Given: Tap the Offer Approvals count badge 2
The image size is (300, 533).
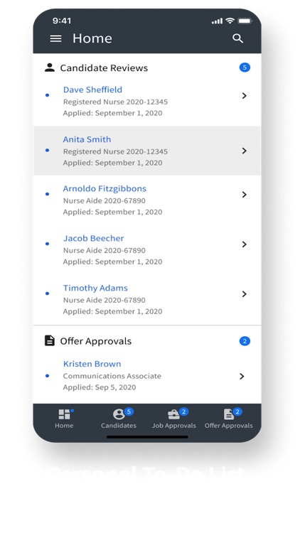Looking at the screenshot, I should [245, 340].
